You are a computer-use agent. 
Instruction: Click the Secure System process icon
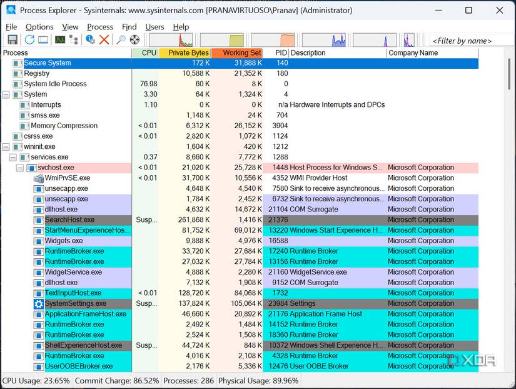[18, 63]
